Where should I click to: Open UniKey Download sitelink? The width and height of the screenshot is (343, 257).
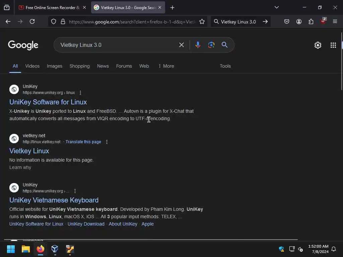[x=86, y=224]
